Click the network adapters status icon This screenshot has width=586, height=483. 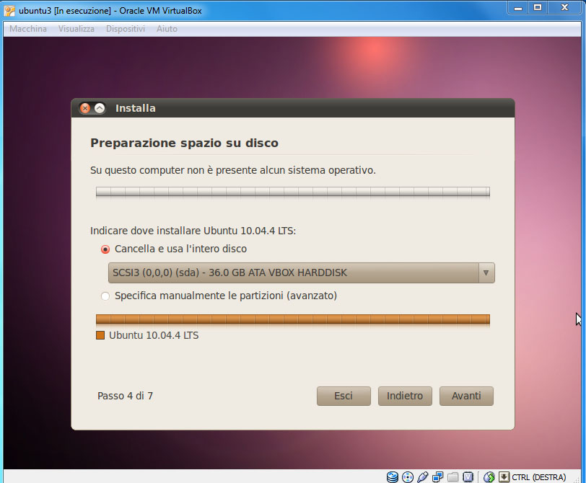coord(437,477)
